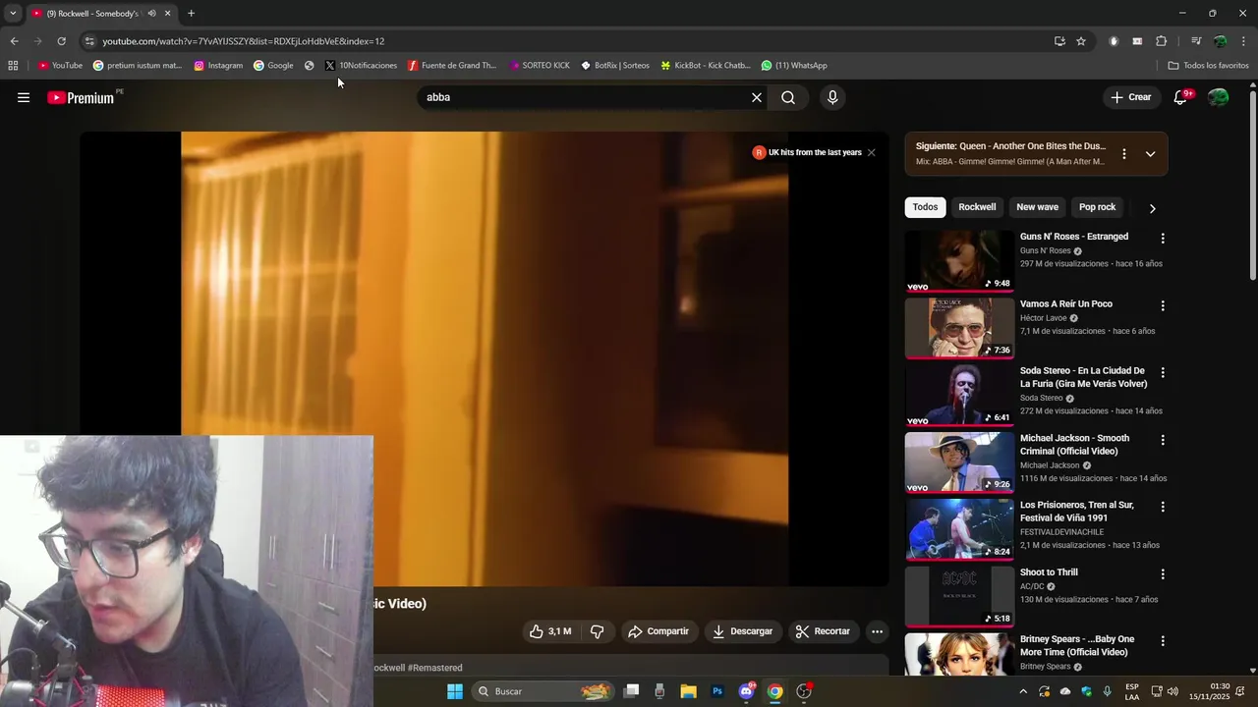
Task: Open options for Soda Stereo video
Action: pyautogui.click(x=1163, y=373)
